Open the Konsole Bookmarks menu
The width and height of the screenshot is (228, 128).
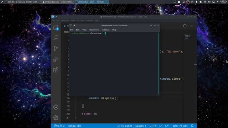click(x=94, y=30)
